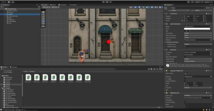This screenshot has width=214, height=111.
Task: Toggle the 2D view button in Scene
Action: click(135, 7)
